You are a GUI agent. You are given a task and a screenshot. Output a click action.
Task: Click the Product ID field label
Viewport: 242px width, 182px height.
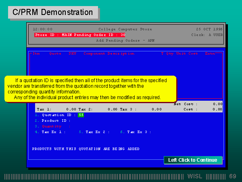coord(56,121)
